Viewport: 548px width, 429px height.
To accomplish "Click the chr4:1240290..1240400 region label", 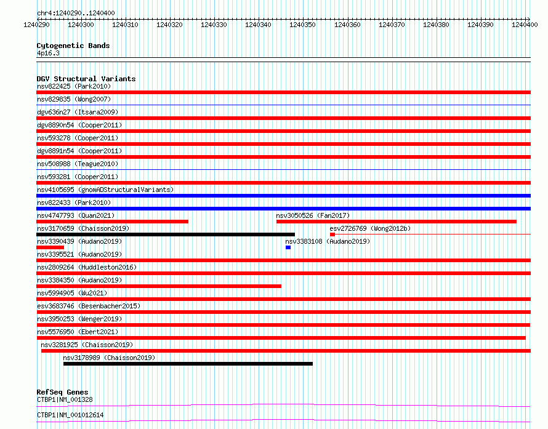I will pos(76,13).
